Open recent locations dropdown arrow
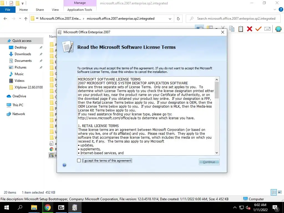Image resolution: width=284 pixels, height=213 pixels. click(x=20, y=19)
